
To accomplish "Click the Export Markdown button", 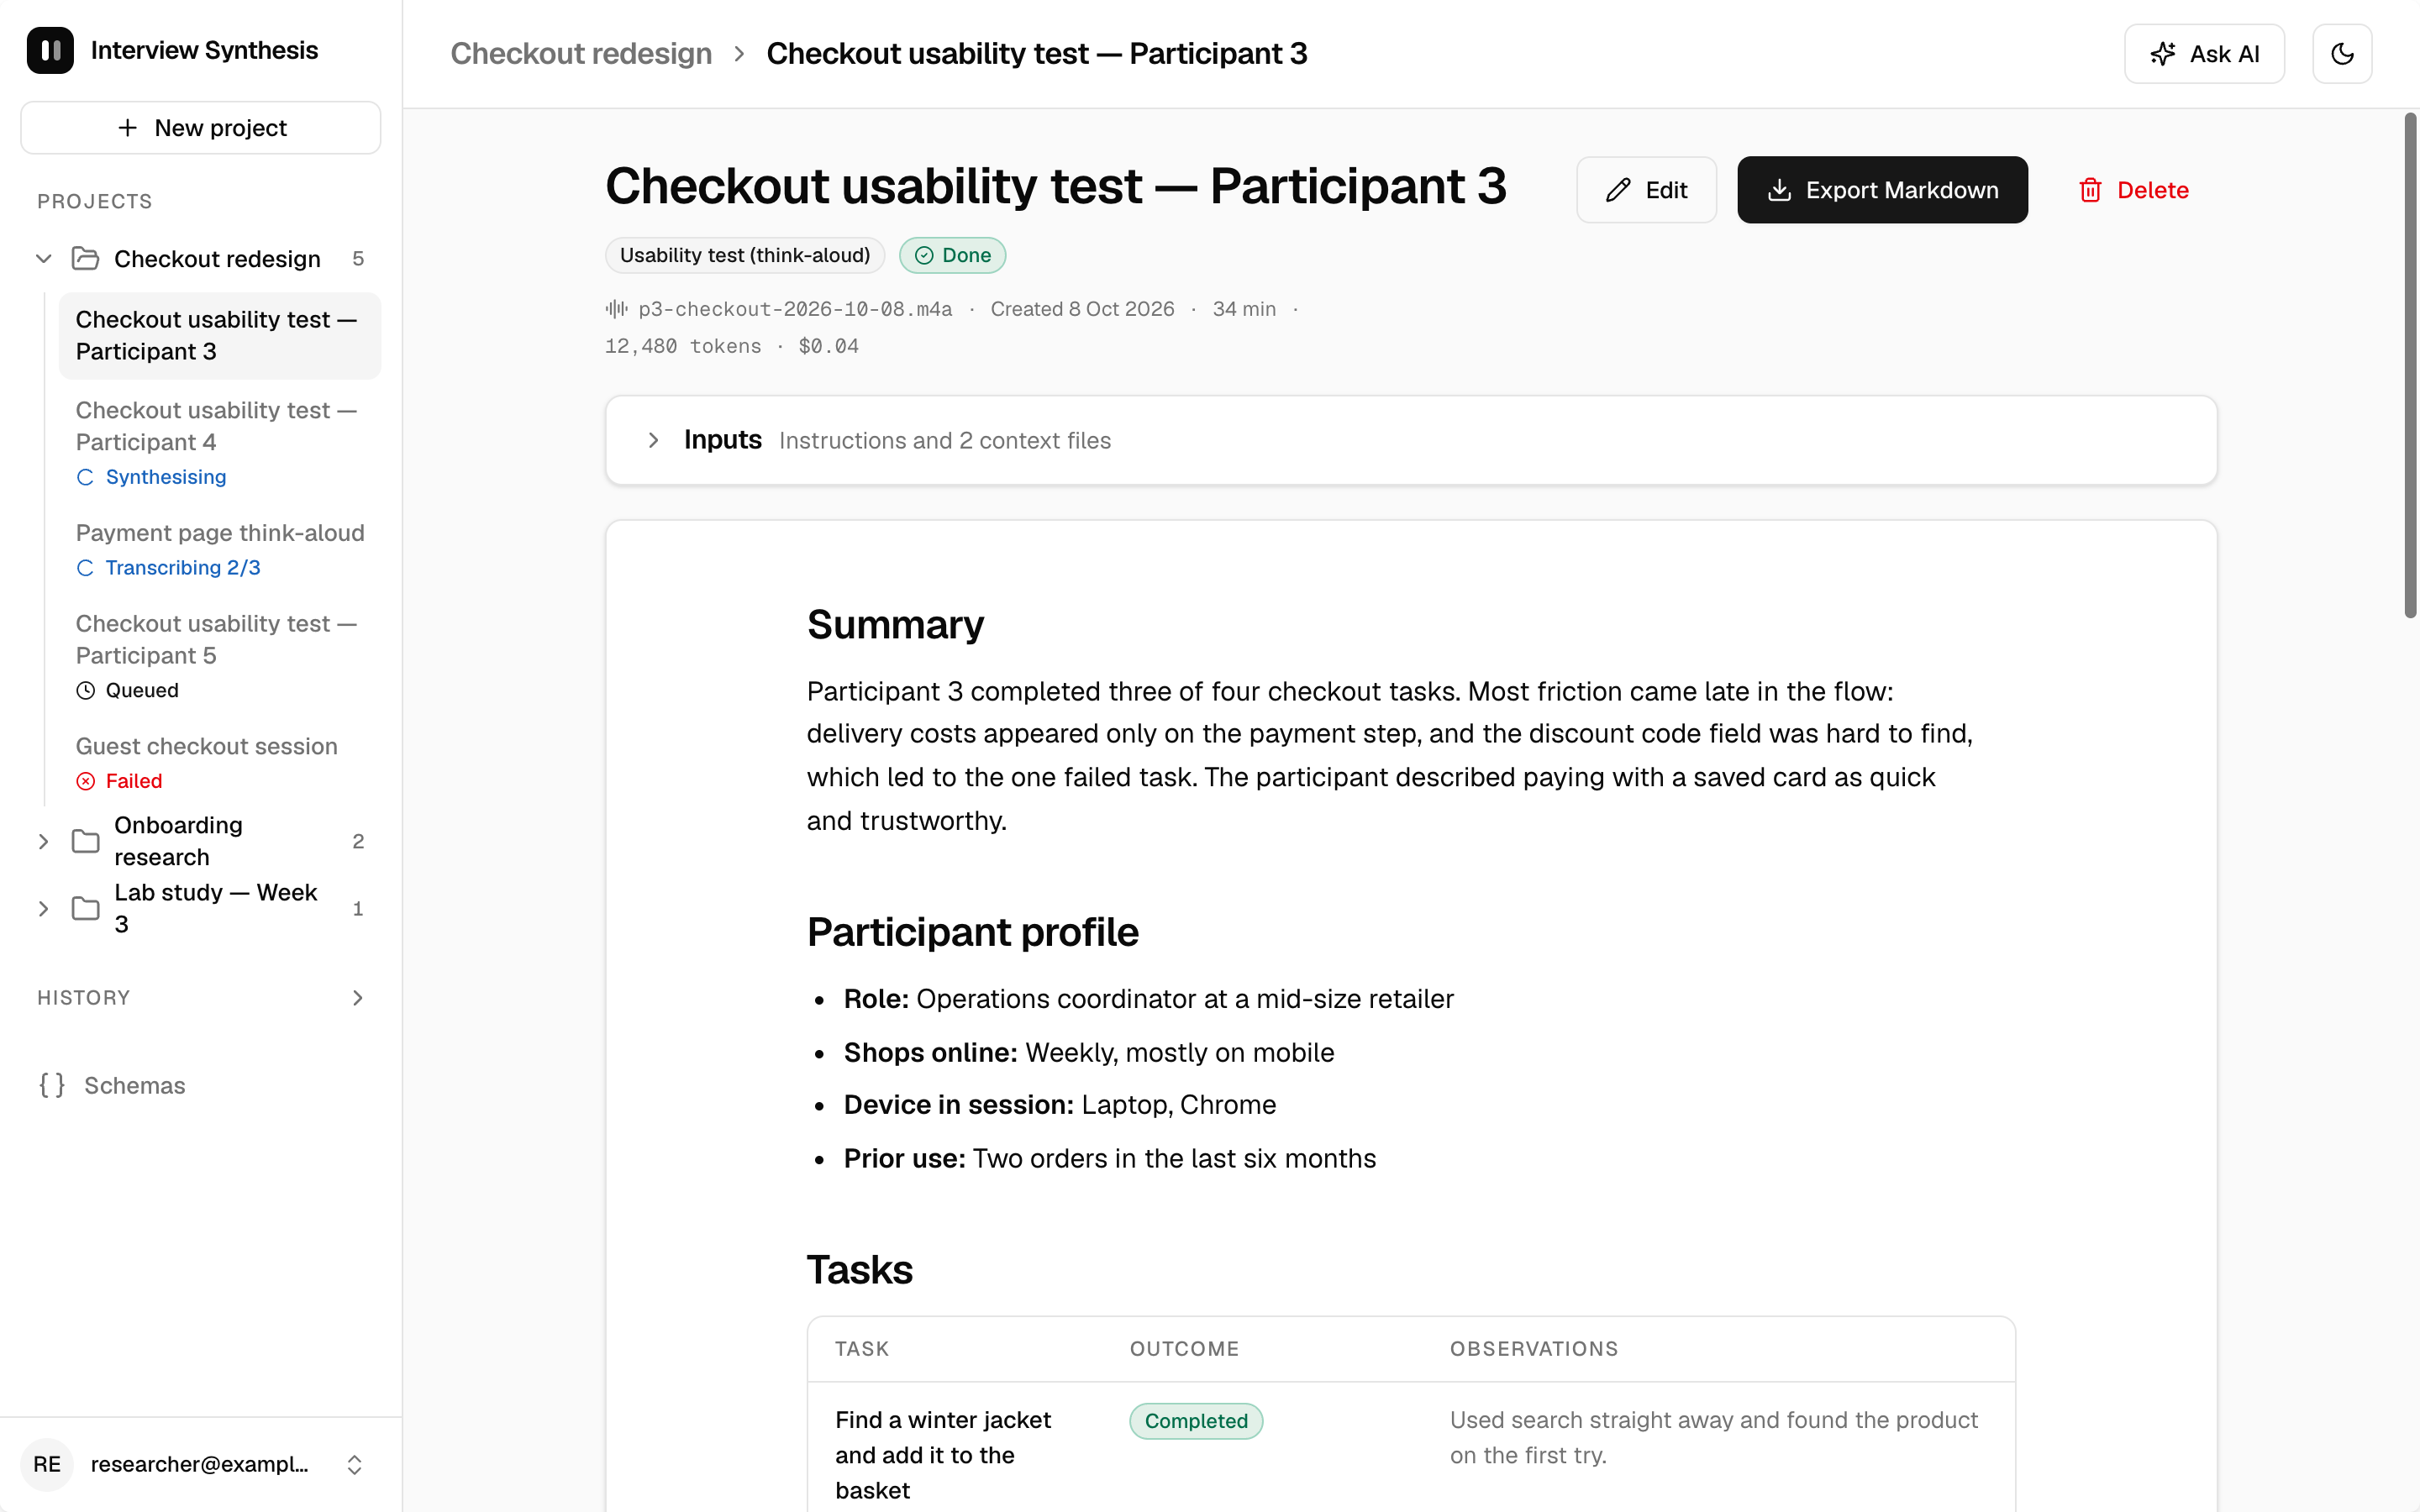I will pyautogui.click(x=1882, y=190).
